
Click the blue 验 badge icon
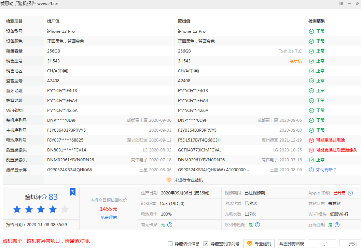[x=72, y=192]
